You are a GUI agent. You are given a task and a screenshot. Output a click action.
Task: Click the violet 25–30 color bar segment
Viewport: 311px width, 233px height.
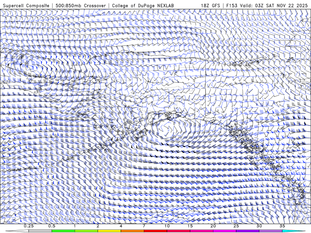248,231
